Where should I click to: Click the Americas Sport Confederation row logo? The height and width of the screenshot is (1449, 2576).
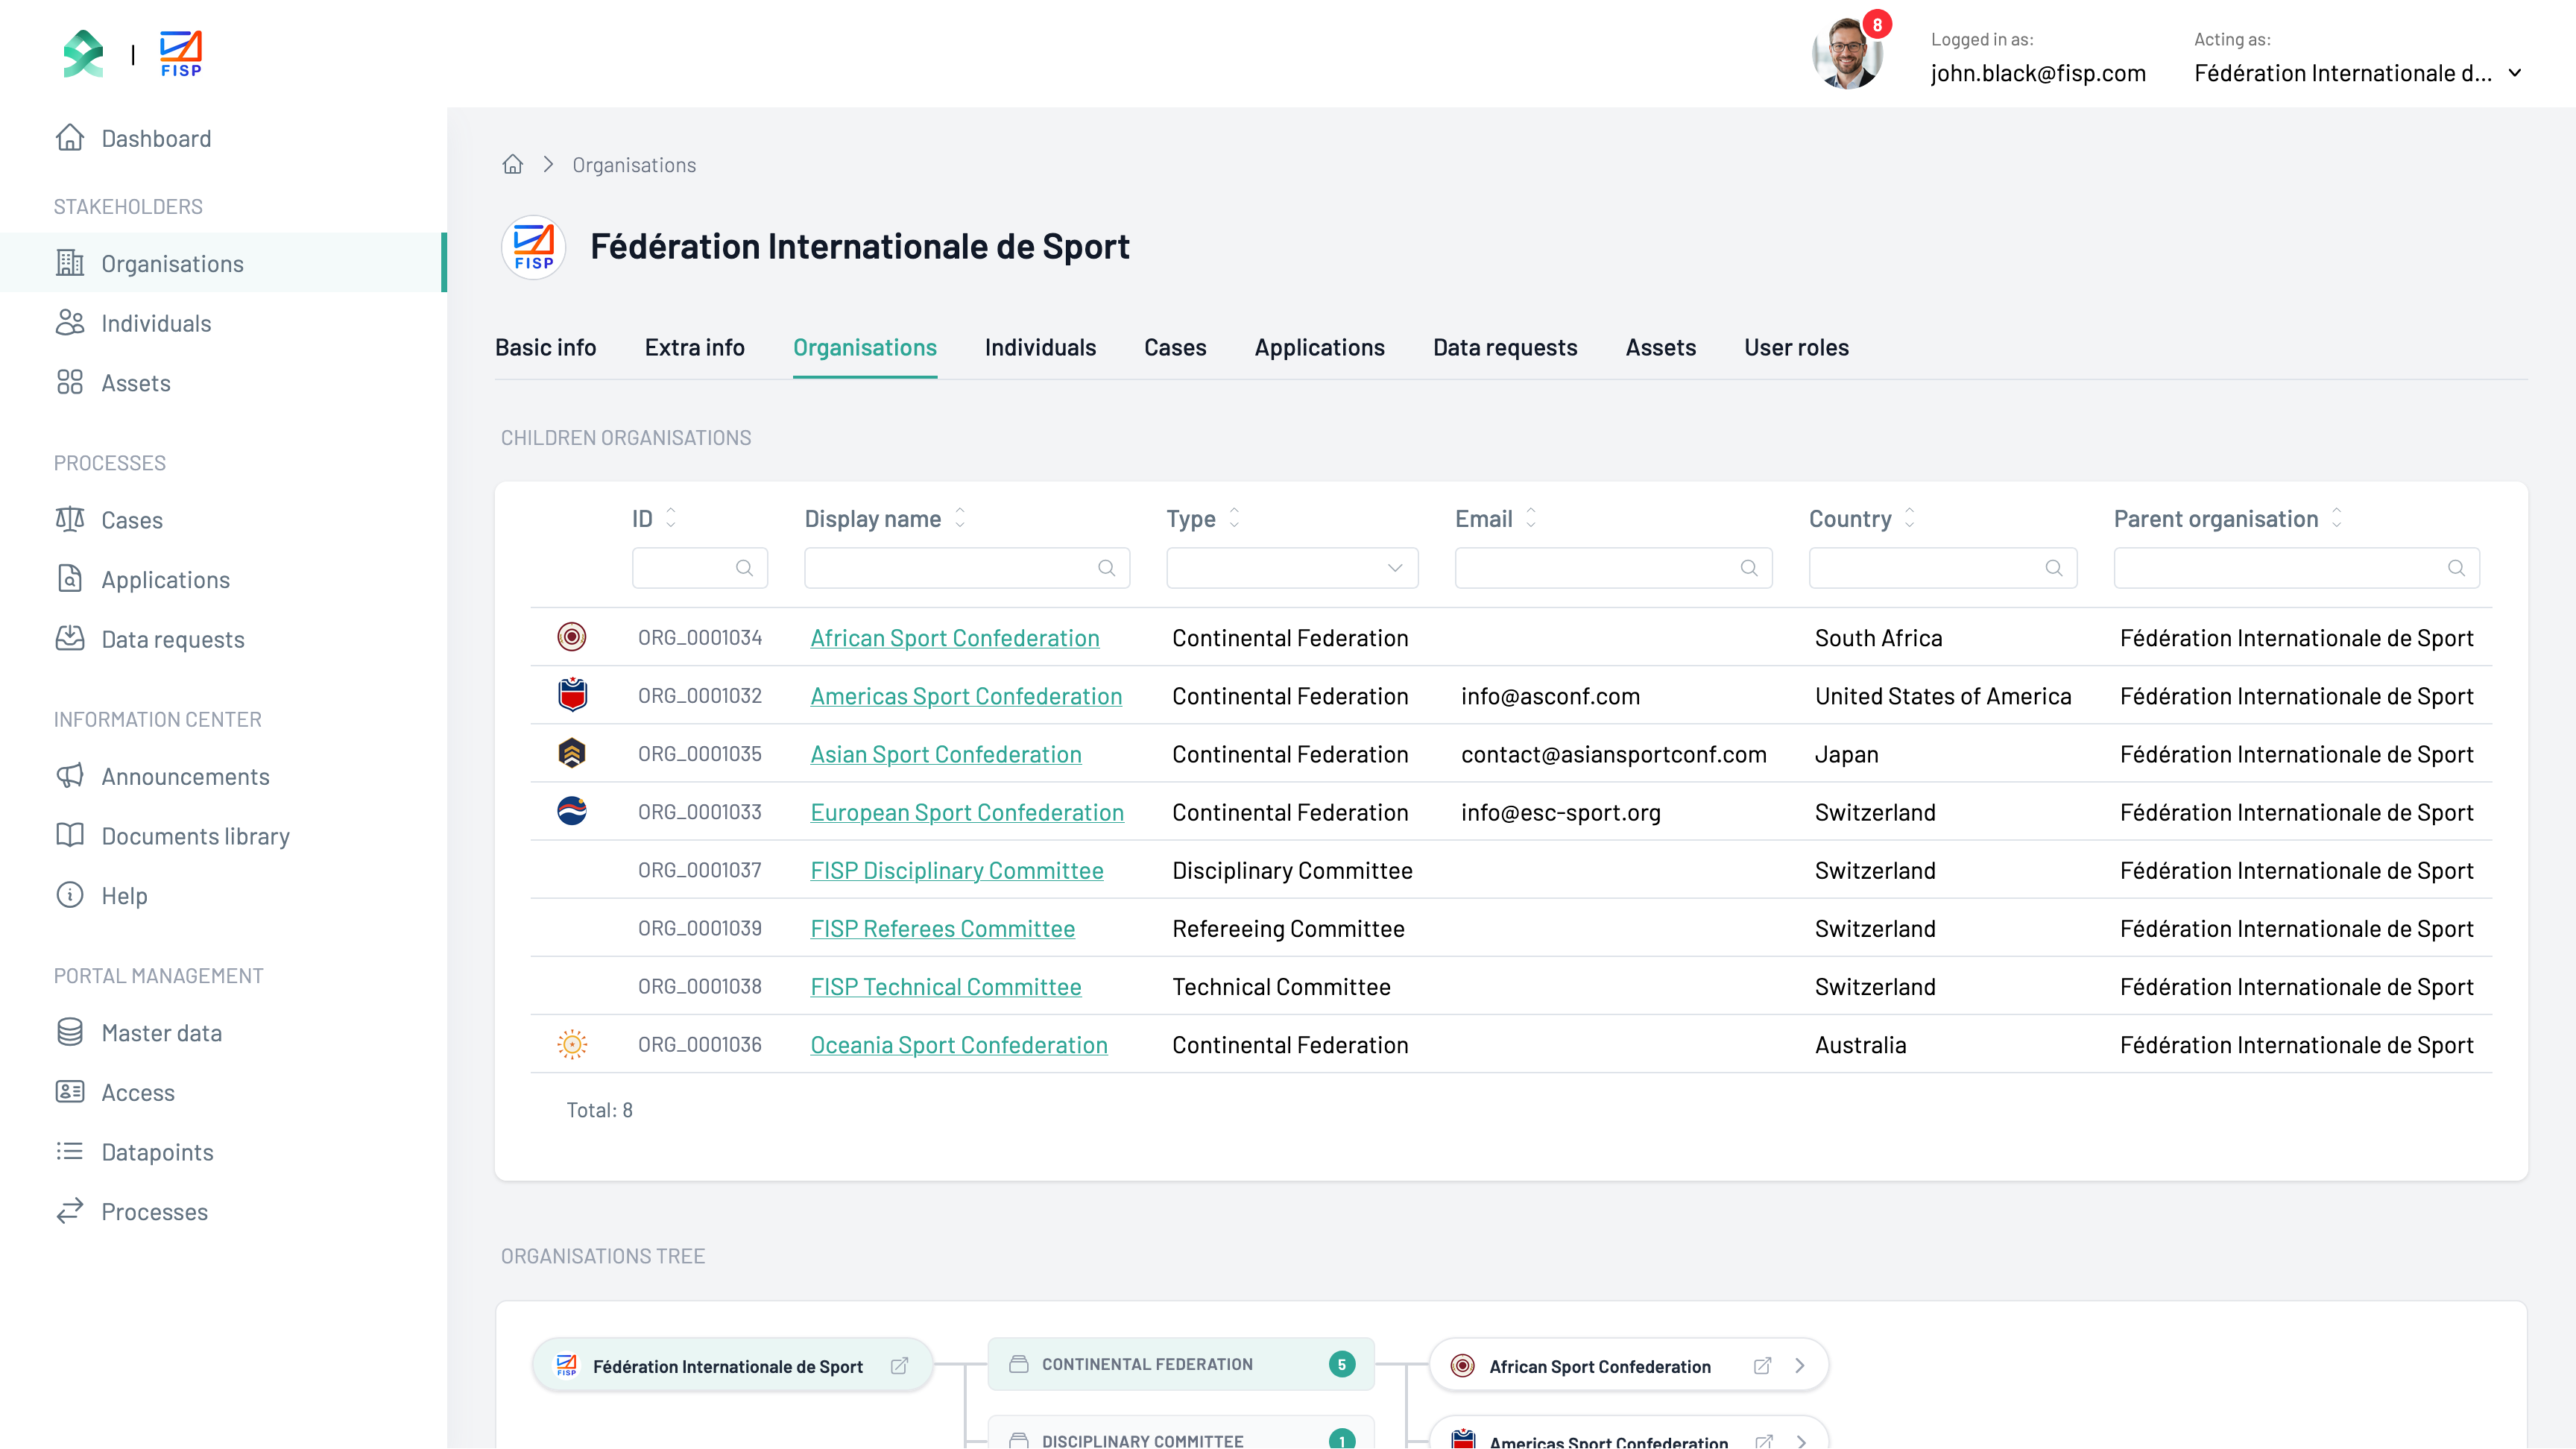[572, 695]
